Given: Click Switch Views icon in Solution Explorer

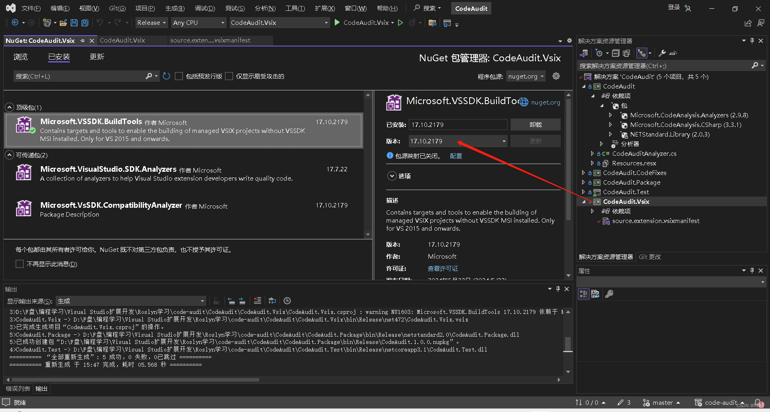Looking at the screenshot, I should (x=584, y=53).
